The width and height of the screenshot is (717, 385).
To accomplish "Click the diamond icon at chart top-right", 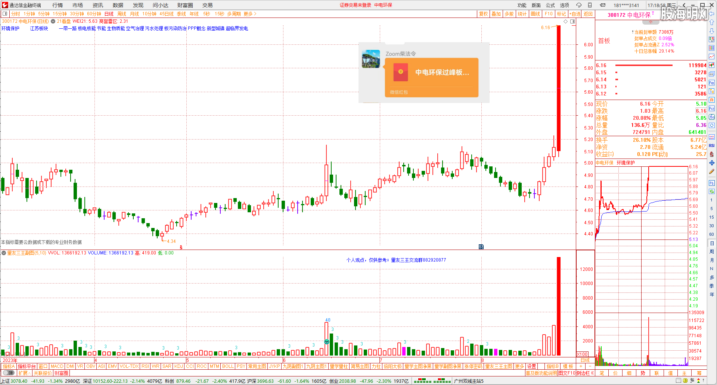I will click(566, 21).
